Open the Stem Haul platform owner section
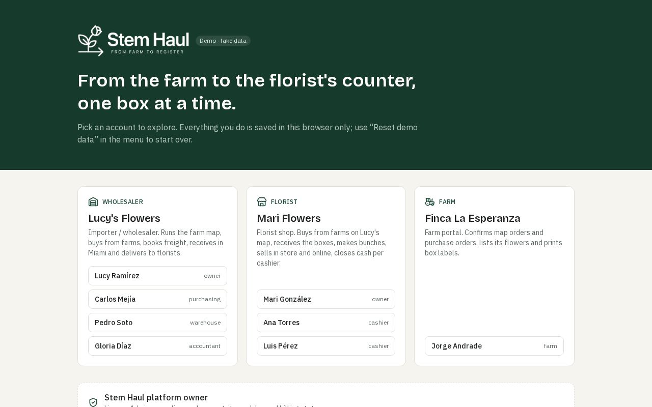 (326, 395)
